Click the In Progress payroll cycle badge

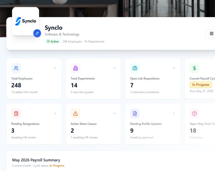click(201, 85)
